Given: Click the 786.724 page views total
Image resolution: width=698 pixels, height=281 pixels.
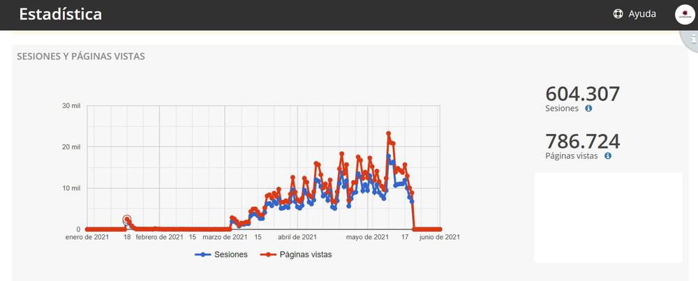Looking at the screenshot, I should tap(582, 141).
